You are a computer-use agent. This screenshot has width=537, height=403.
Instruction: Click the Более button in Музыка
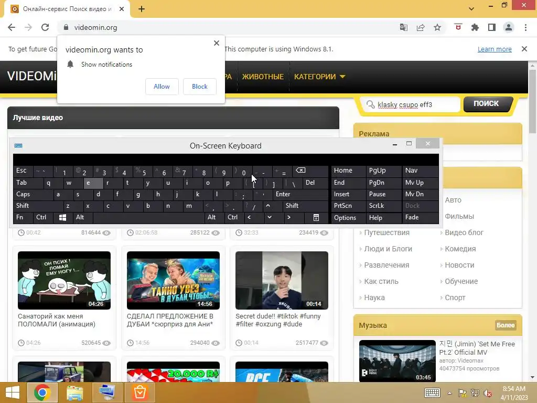coord(506,325)
